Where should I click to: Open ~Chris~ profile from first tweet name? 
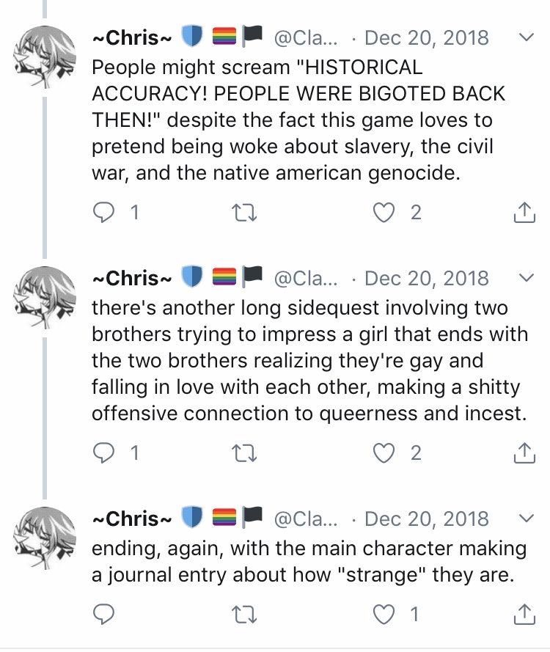[x=132, y=38]
